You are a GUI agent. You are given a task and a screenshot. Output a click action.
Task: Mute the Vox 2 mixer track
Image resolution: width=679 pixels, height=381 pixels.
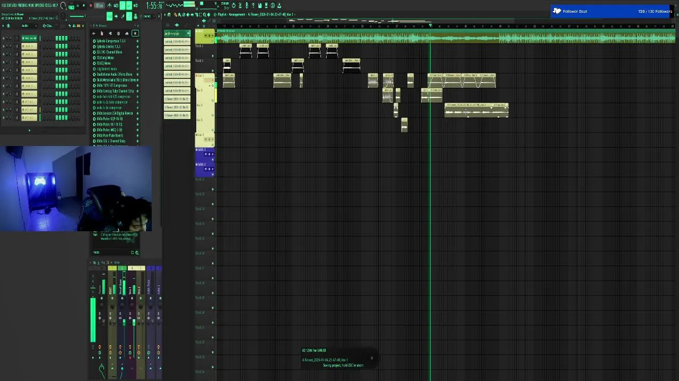(x=141, y=298)
